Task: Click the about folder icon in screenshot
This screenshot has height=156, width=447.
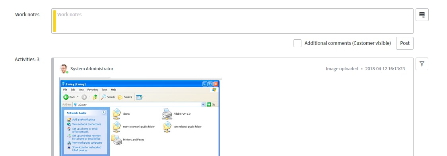Action: point(117,114)
